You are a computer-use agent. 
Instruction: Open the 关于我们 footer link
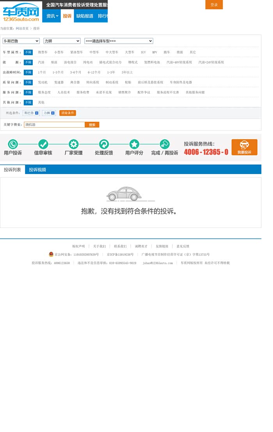click(99, 246)
